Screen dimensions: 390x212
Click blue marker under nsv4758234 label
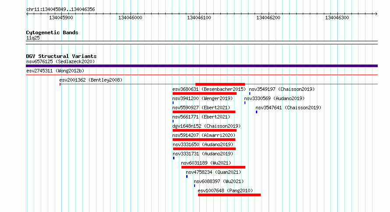[187, 176]
